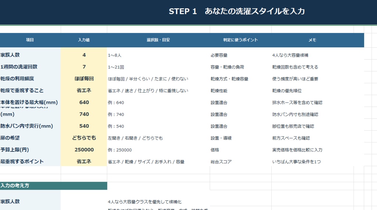
Task: Click the 入力の考え方 section header
Action: pyautogui.click(x=54, y=185)
